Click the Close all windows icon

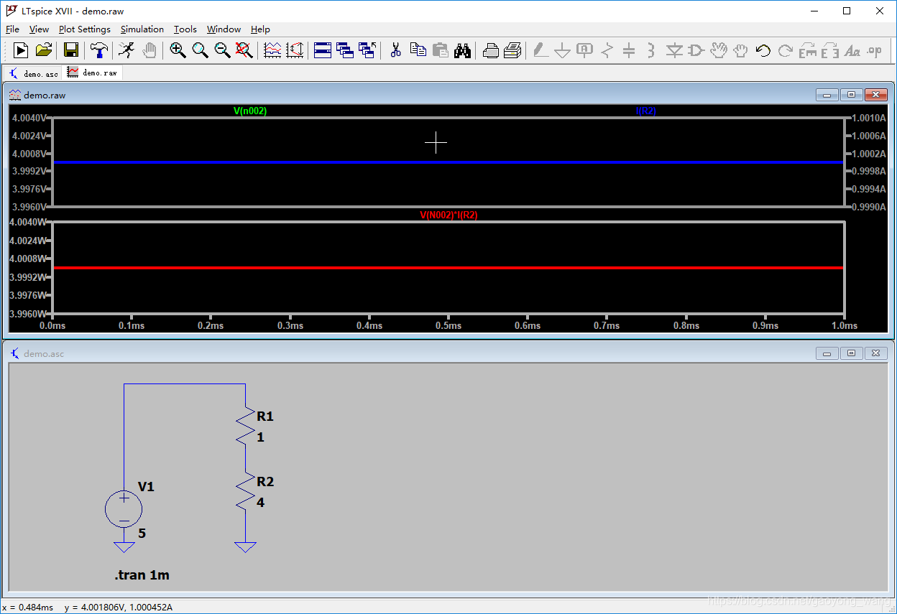(x=367, y=50)
